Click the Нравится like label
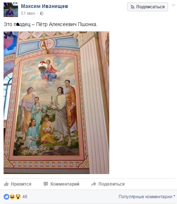This screenshot has width=177, height=204. click(x=21, y=184)
